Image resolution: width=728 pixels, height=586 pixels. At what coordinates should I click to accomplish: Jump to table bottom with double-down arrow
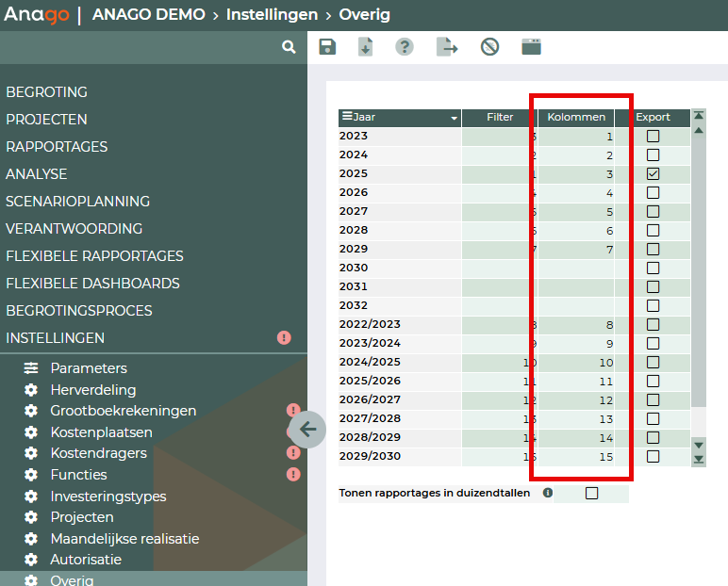(x=699, y=460)
